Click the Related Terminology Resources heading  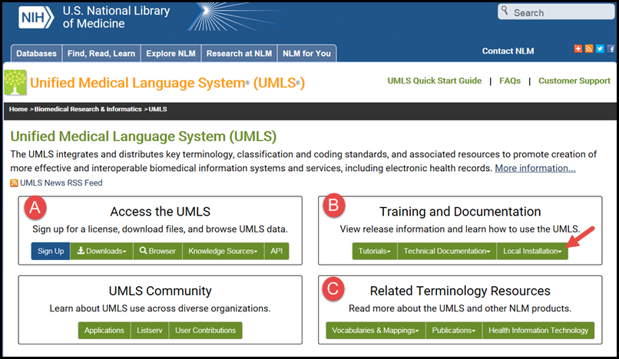(x=460, y=291)
